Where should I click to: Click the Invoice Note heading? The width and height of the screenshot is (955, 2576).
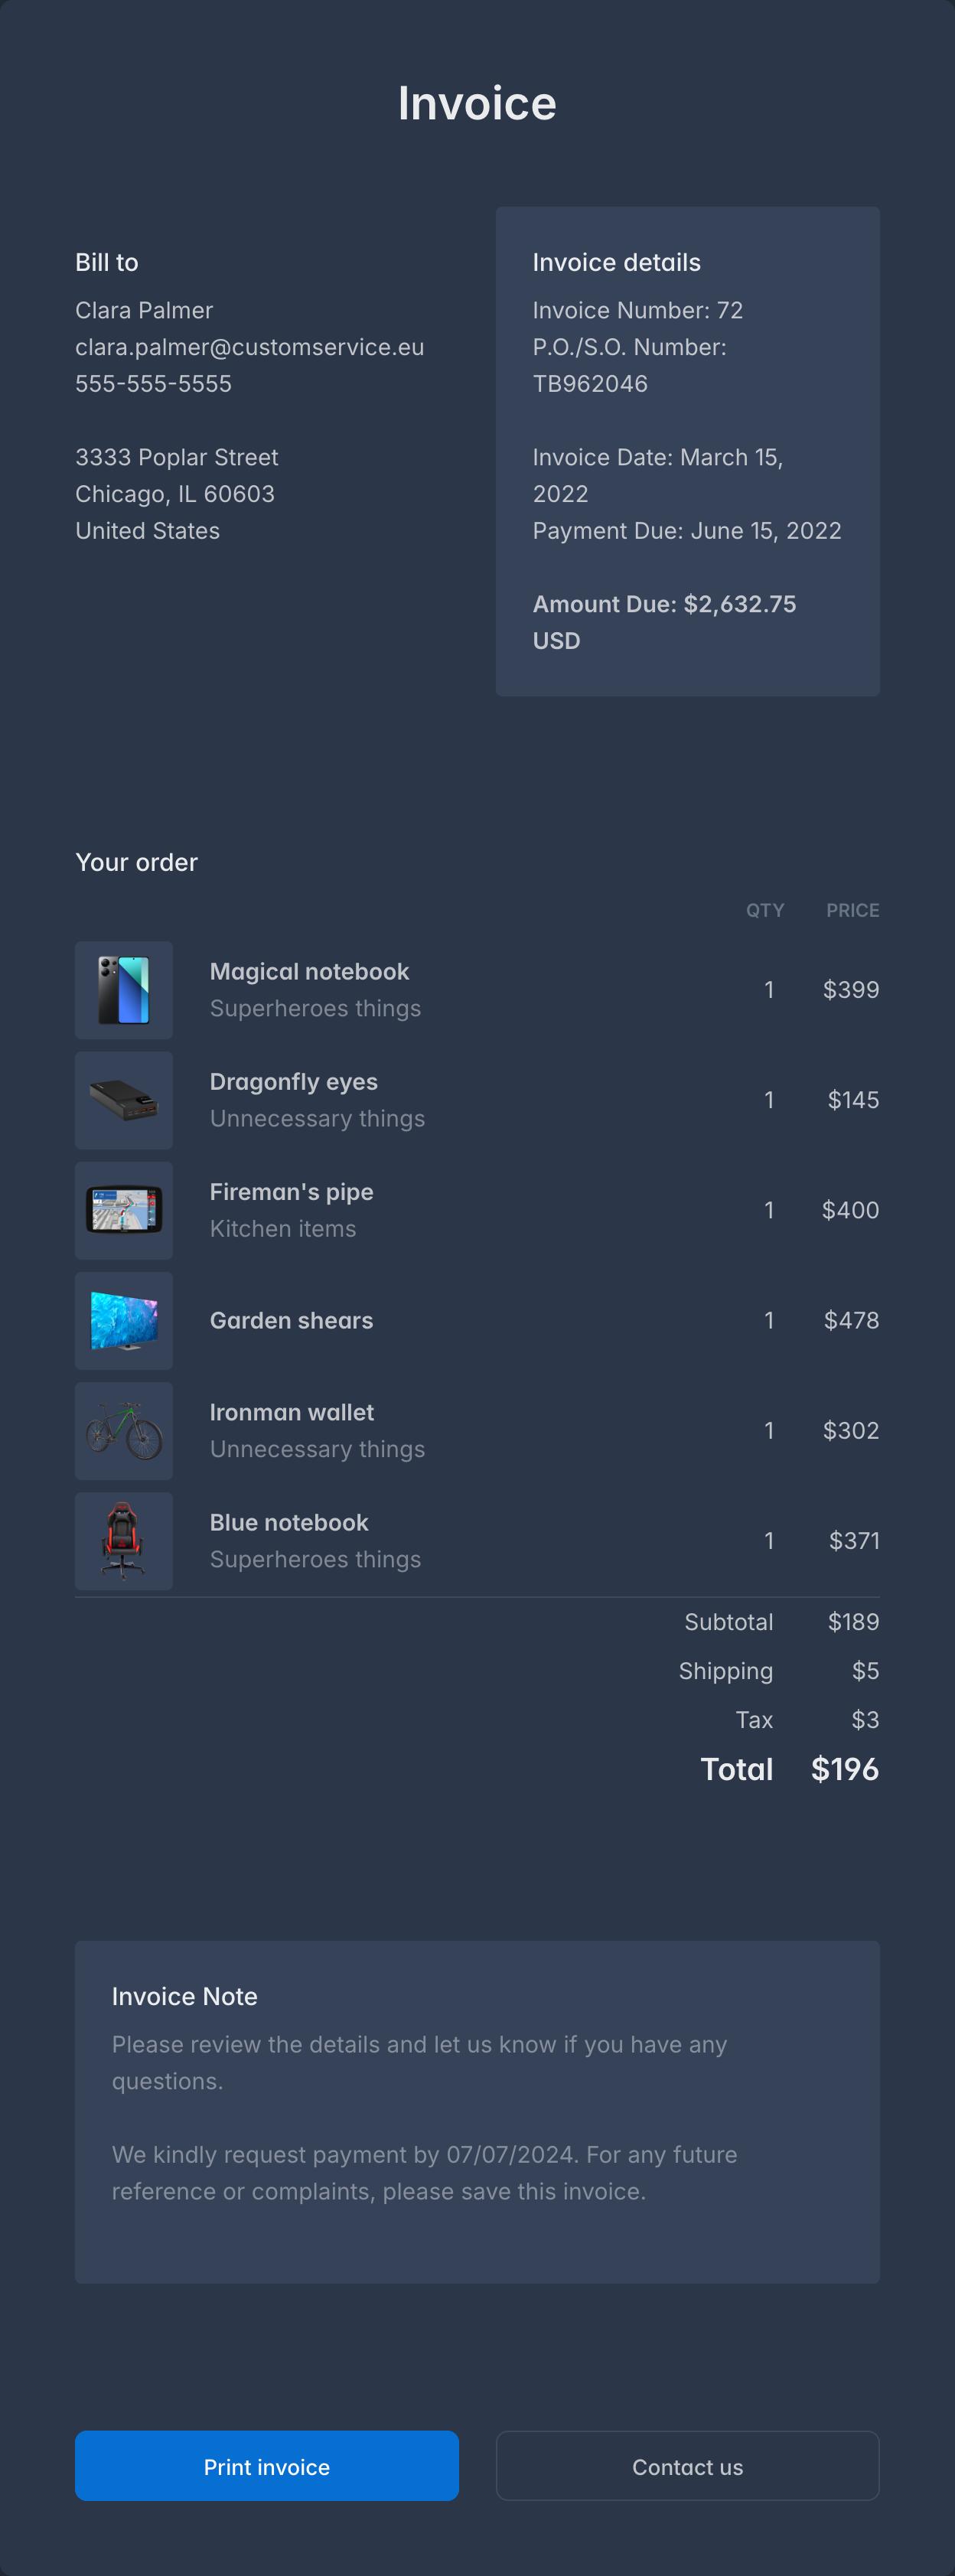184,1996
